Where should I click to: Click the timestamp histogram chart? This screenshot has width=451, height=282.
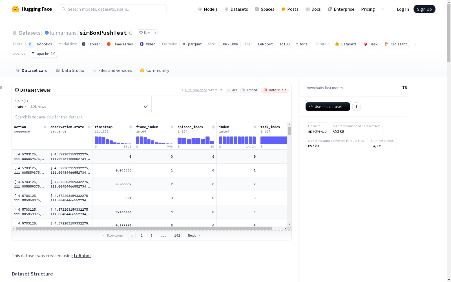click(113, 140)
